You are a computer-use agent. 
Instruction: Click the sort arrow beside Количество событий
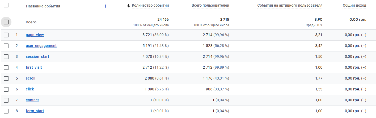(129, 6)
